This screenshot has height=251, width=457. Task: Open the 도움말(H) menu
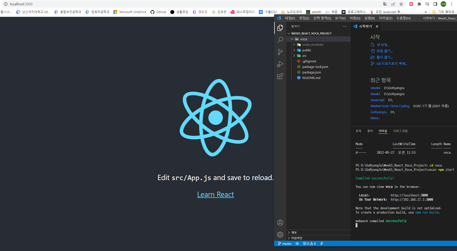click(x=403, y=18)
